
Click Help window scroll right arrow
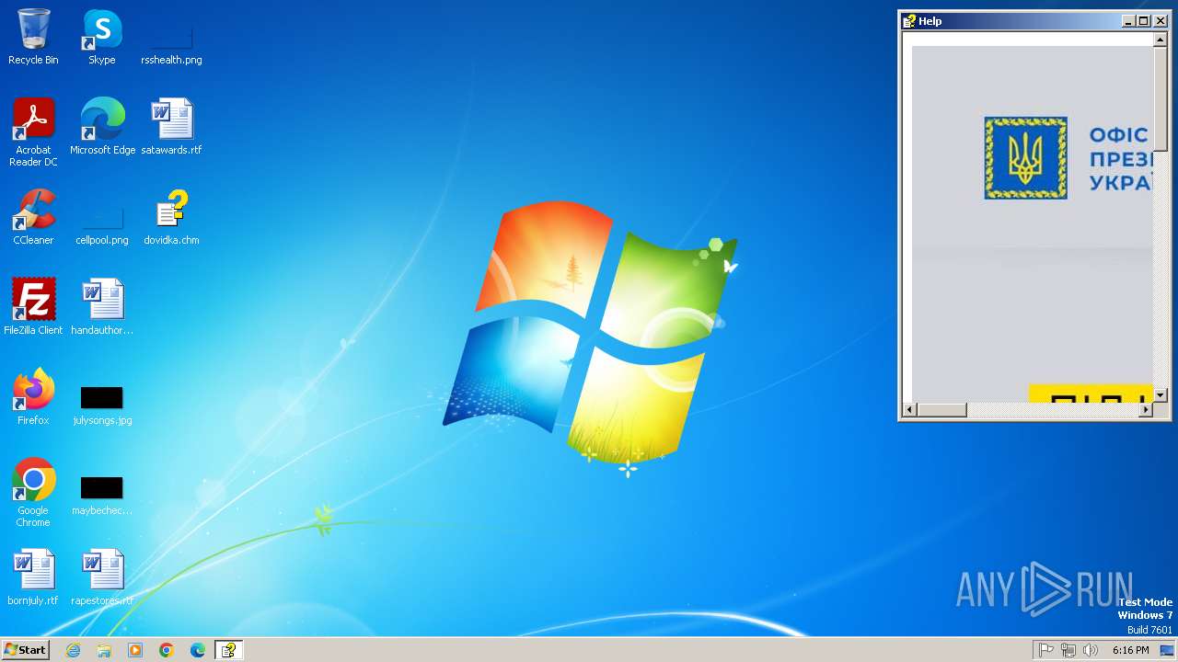pos(1146,410)
